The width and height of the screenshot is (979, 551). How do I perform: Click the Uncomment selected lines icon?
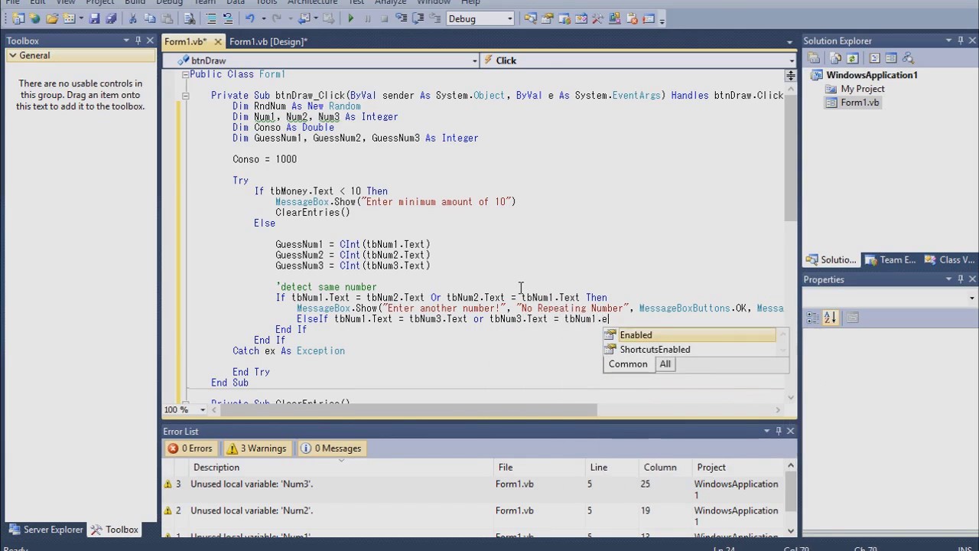(228, 18)
